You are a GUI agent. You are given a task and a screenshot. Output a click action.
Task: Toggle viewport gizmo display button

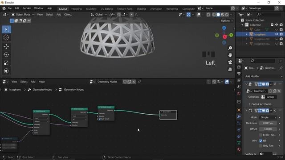[188, 15]
